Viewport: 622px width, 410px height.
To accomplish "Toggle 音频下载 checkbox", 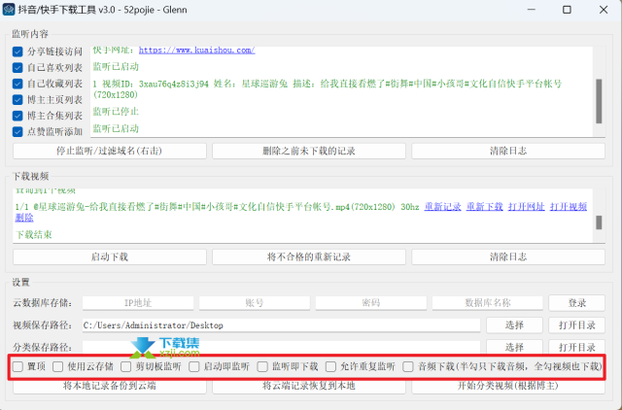I will [x=408, y=367].
